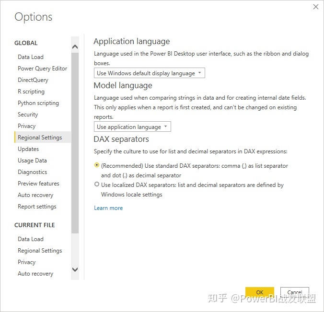Close the Options dialog with X
This screenshot has height=312, width=324.
(315, 7)
